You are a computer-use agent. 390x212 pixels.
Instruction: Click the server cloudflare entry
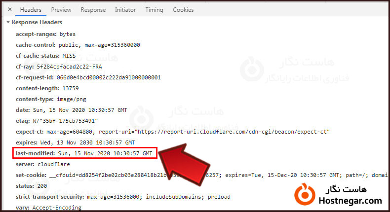[43, 164]
